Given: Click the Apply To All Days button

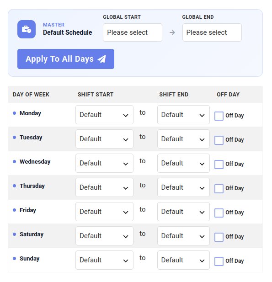Looking at the screenshot, I should (66, 59).
